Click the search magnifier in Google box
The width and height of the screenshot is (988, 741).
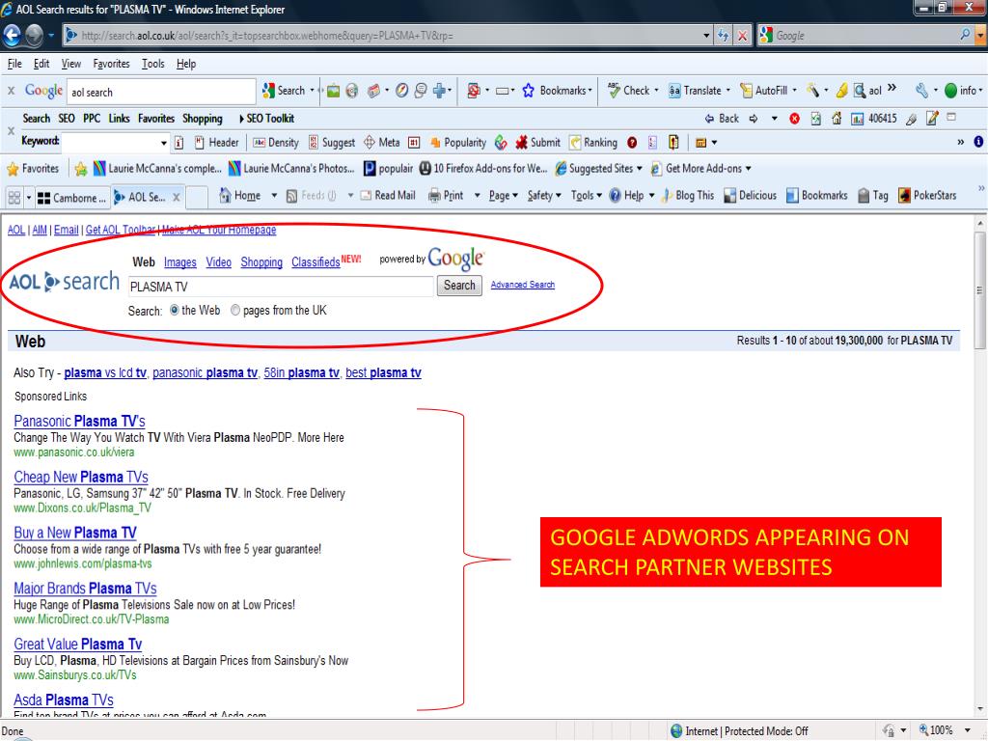click(965, 35)
